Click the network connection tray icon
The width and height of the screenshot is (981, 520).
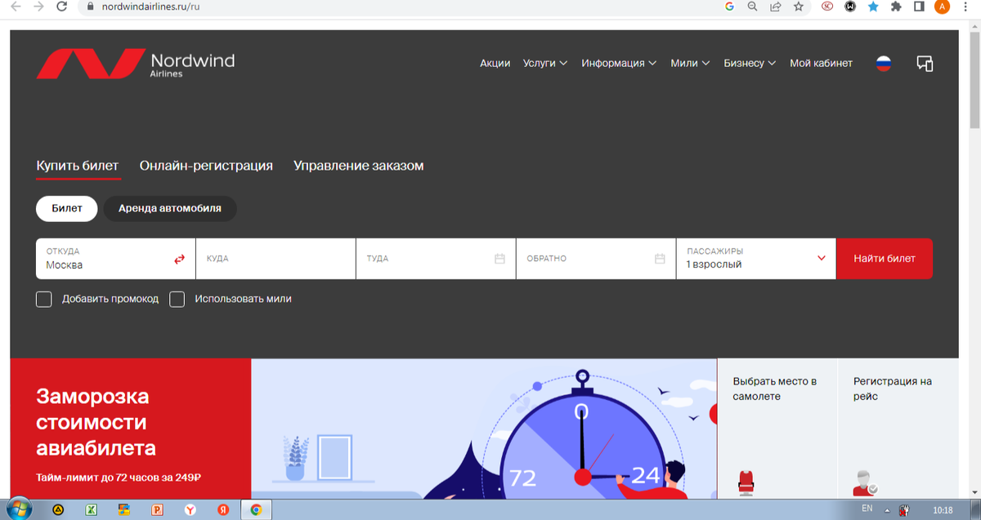pyautogui.click(x=905, y=510)
